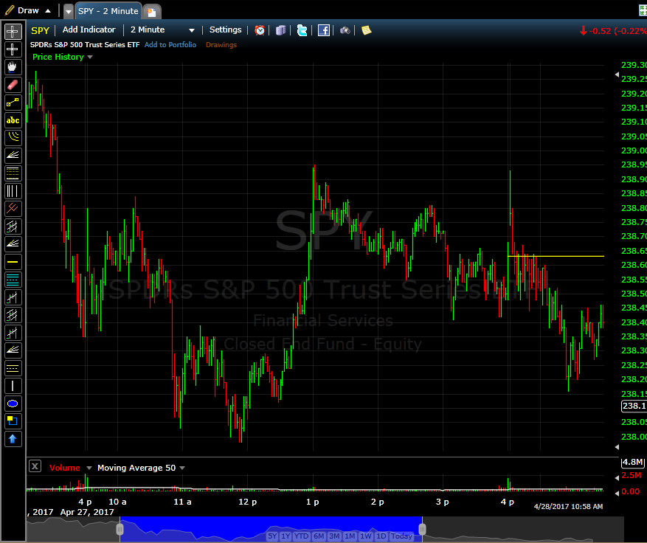
Task: Click the database stack icon
Action: [281, 30]
